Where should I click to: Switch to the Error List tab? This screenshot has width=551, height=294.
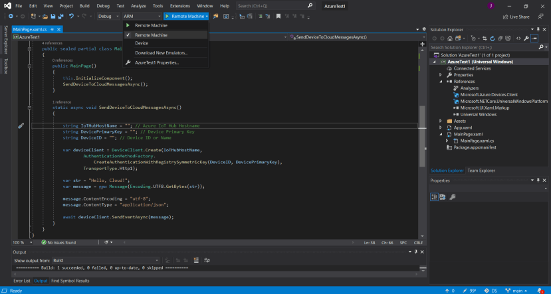click(x=22, y=281)
